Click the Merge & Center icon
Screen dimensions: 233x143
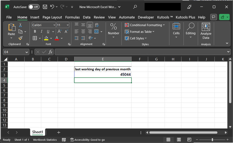pos(96,32)
